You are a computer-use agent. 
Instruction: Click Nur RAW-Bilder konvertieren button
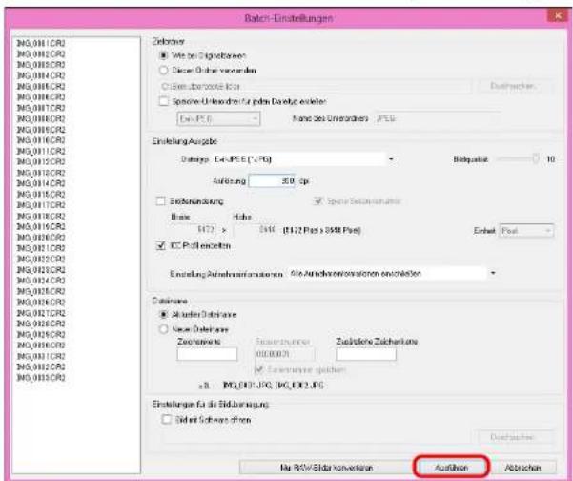pyautogui.click(x=326, y=467)
